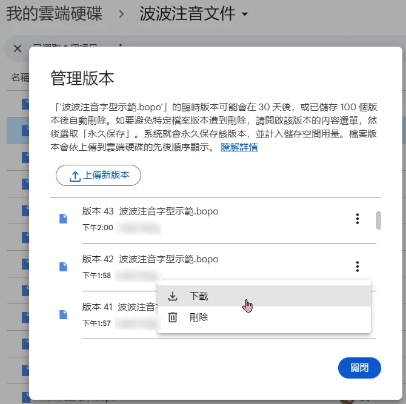This screenshot has width=406, height=404.
Task: Open the 瞭解詳情 link
Action: (x=239, y=147)
